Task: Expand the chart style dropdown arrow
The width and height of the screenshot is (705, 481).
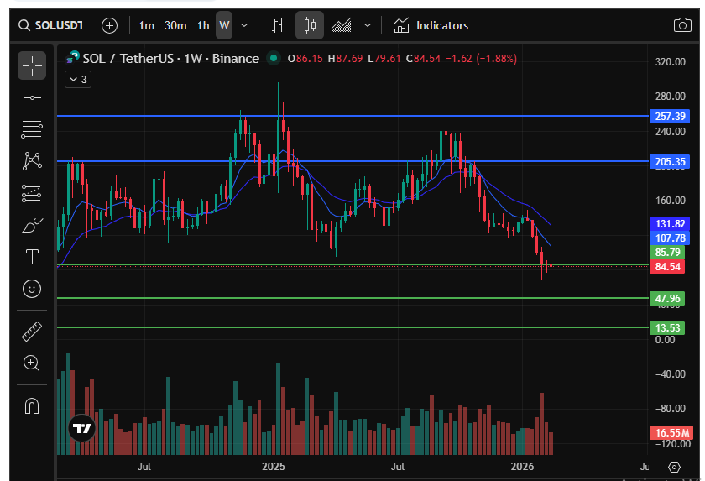Action: (368, 26)
